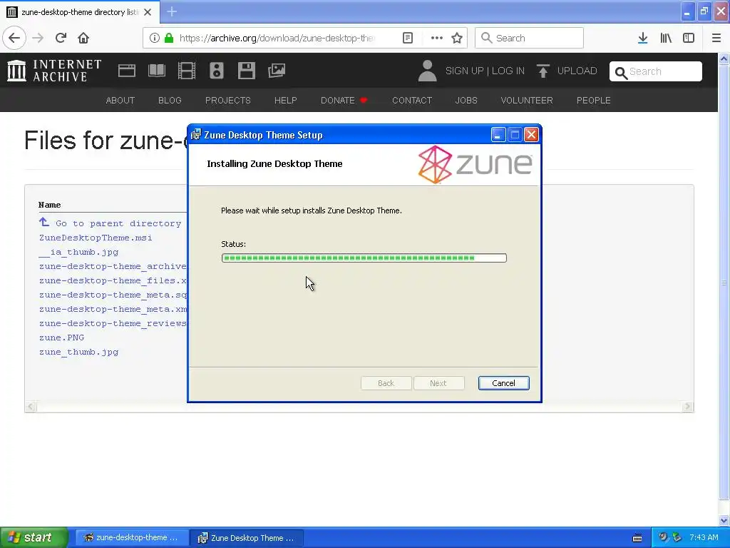The width and height of the screenshot is (730, 548).
Task: Open zune-desktop-theme_archive file link
Action: [113, 266]
